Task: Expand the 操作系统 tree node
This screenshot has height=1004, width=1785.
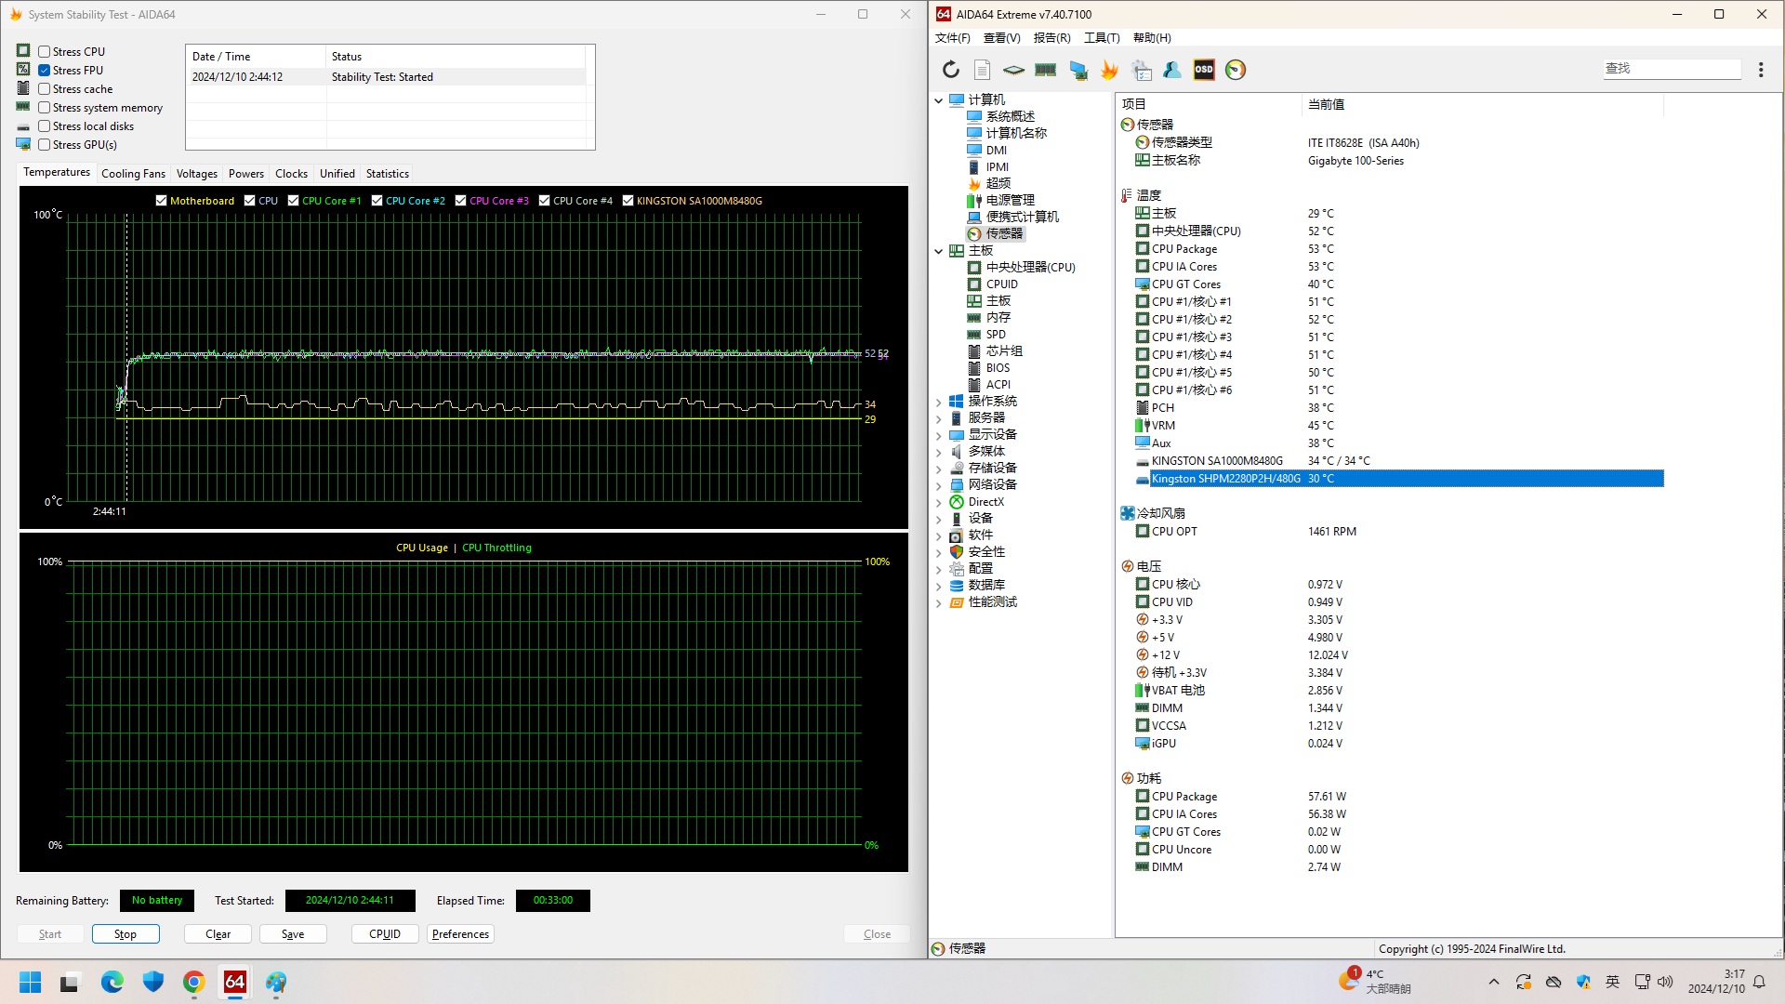Action: tap(938, 402)
